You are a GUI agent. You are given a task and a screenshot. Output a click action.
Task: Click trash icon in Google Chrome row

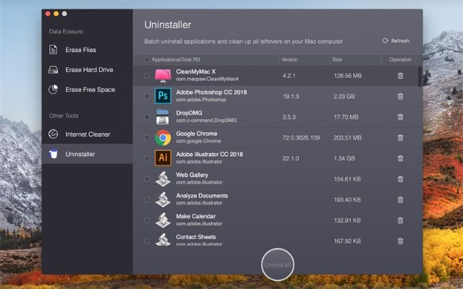[400, 137]
